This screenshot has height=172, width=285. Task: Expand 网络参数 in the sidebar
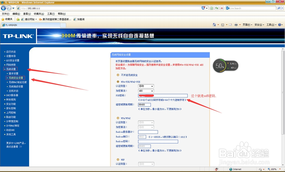pyautogui.click(x=11, y=65)
